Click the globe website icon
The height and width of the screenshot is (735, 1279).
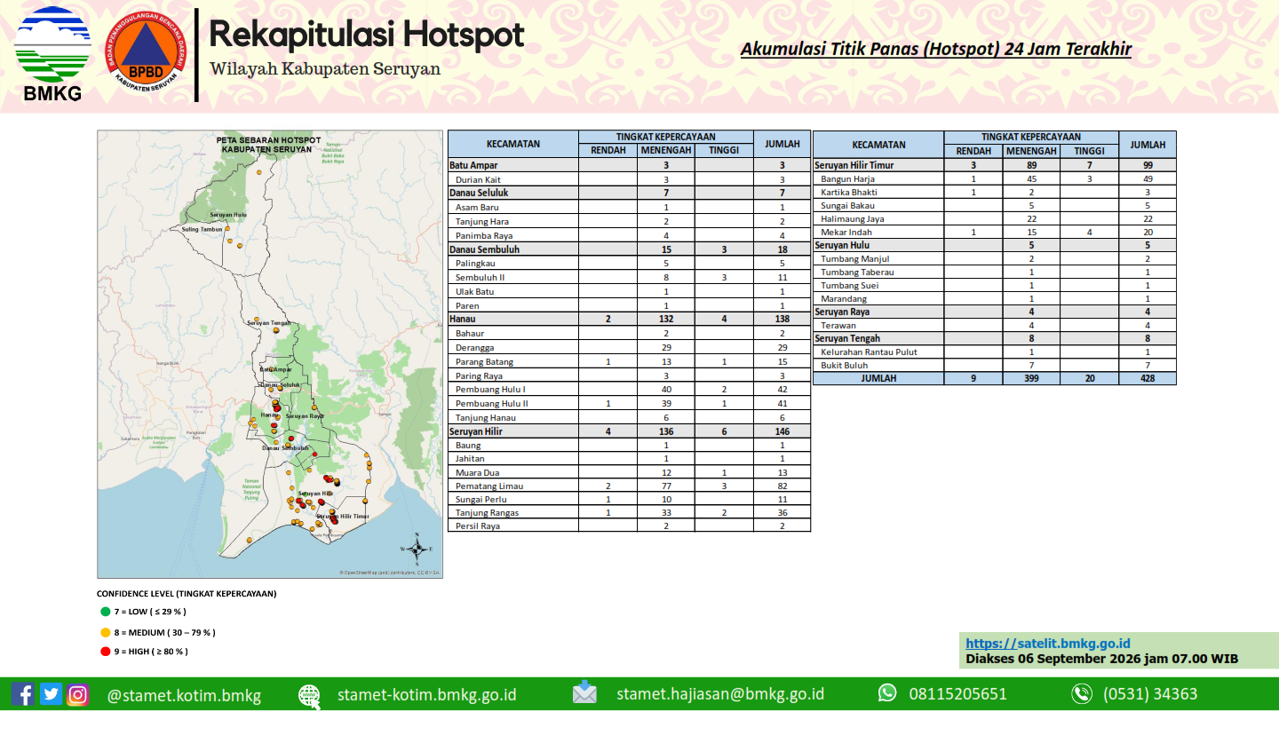[x=309, y=695]
